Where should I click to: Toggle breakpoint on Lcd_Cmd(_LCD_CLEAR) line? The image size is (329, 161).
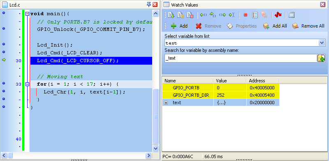(x=4, y=52)
